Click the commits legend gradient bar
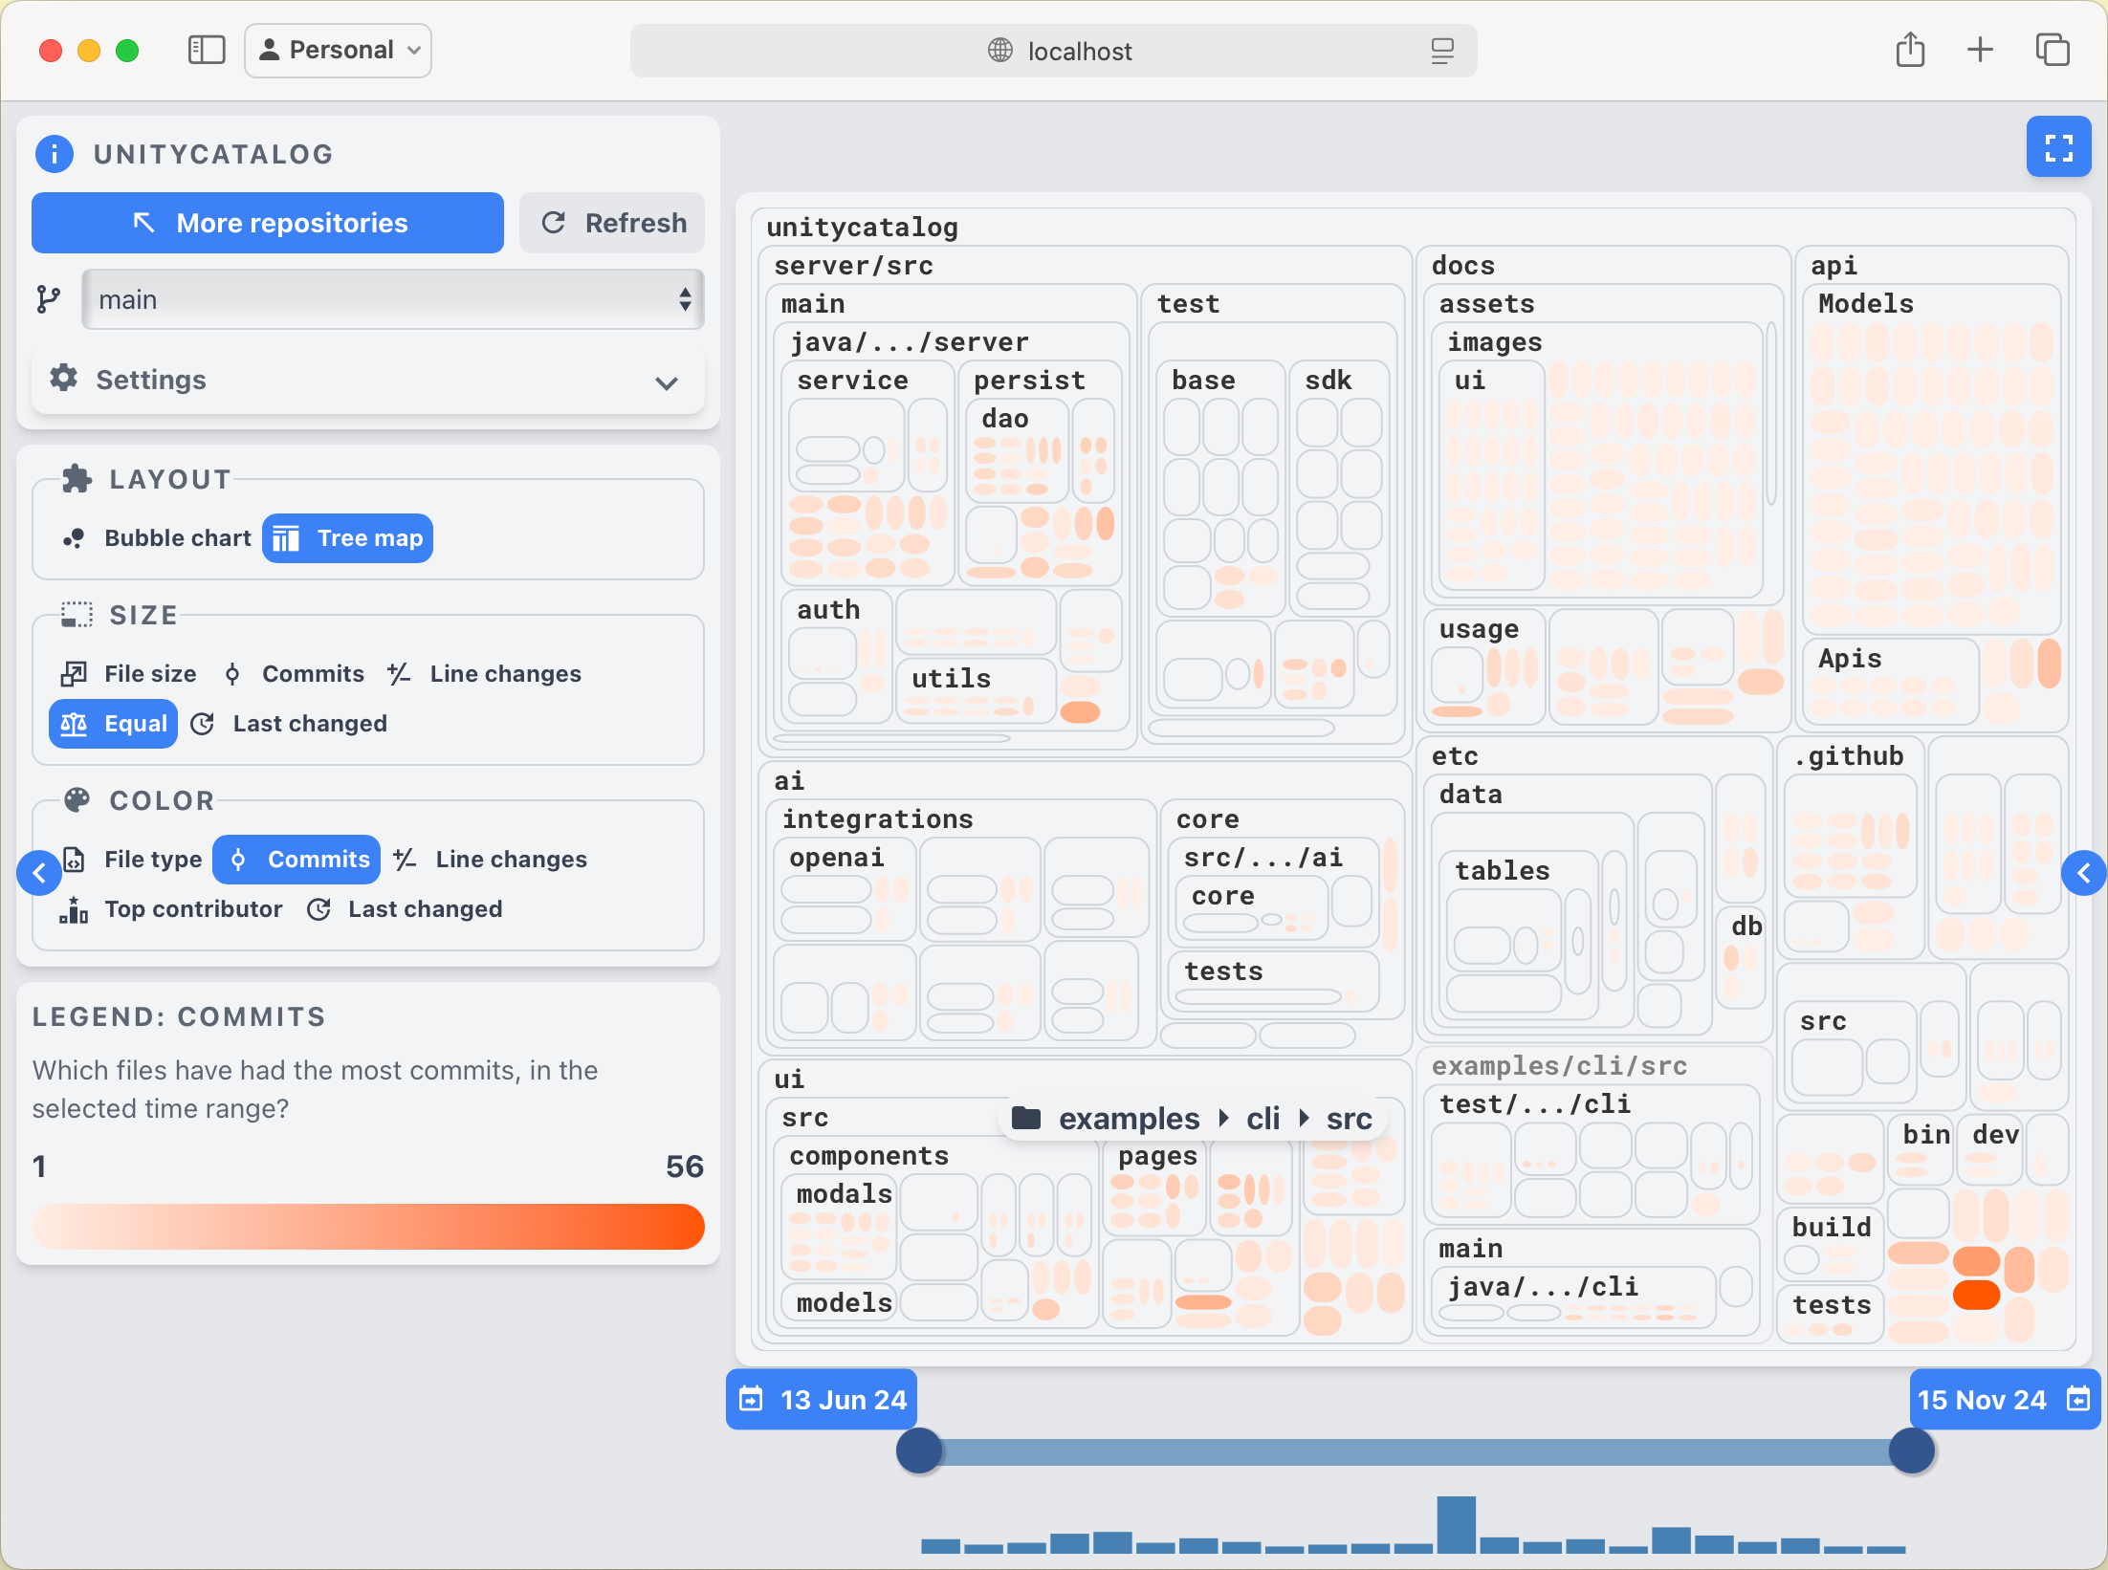Screen dimensions: 2108x1570 368,1227
